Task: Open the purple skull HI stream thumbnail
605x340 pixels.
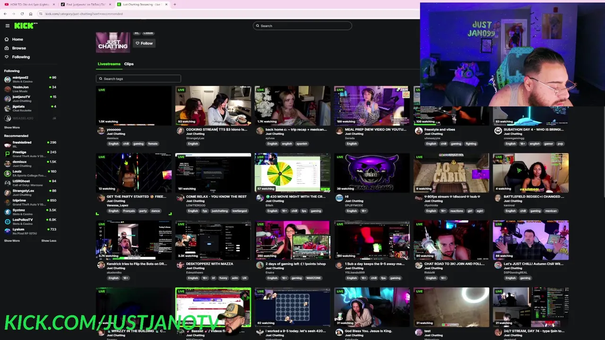Action: [x=372, y=173]
